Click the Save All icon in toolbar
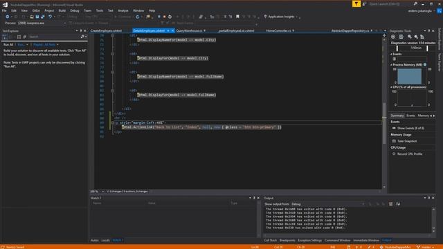The image size is (443, 249). pos(43,17)
